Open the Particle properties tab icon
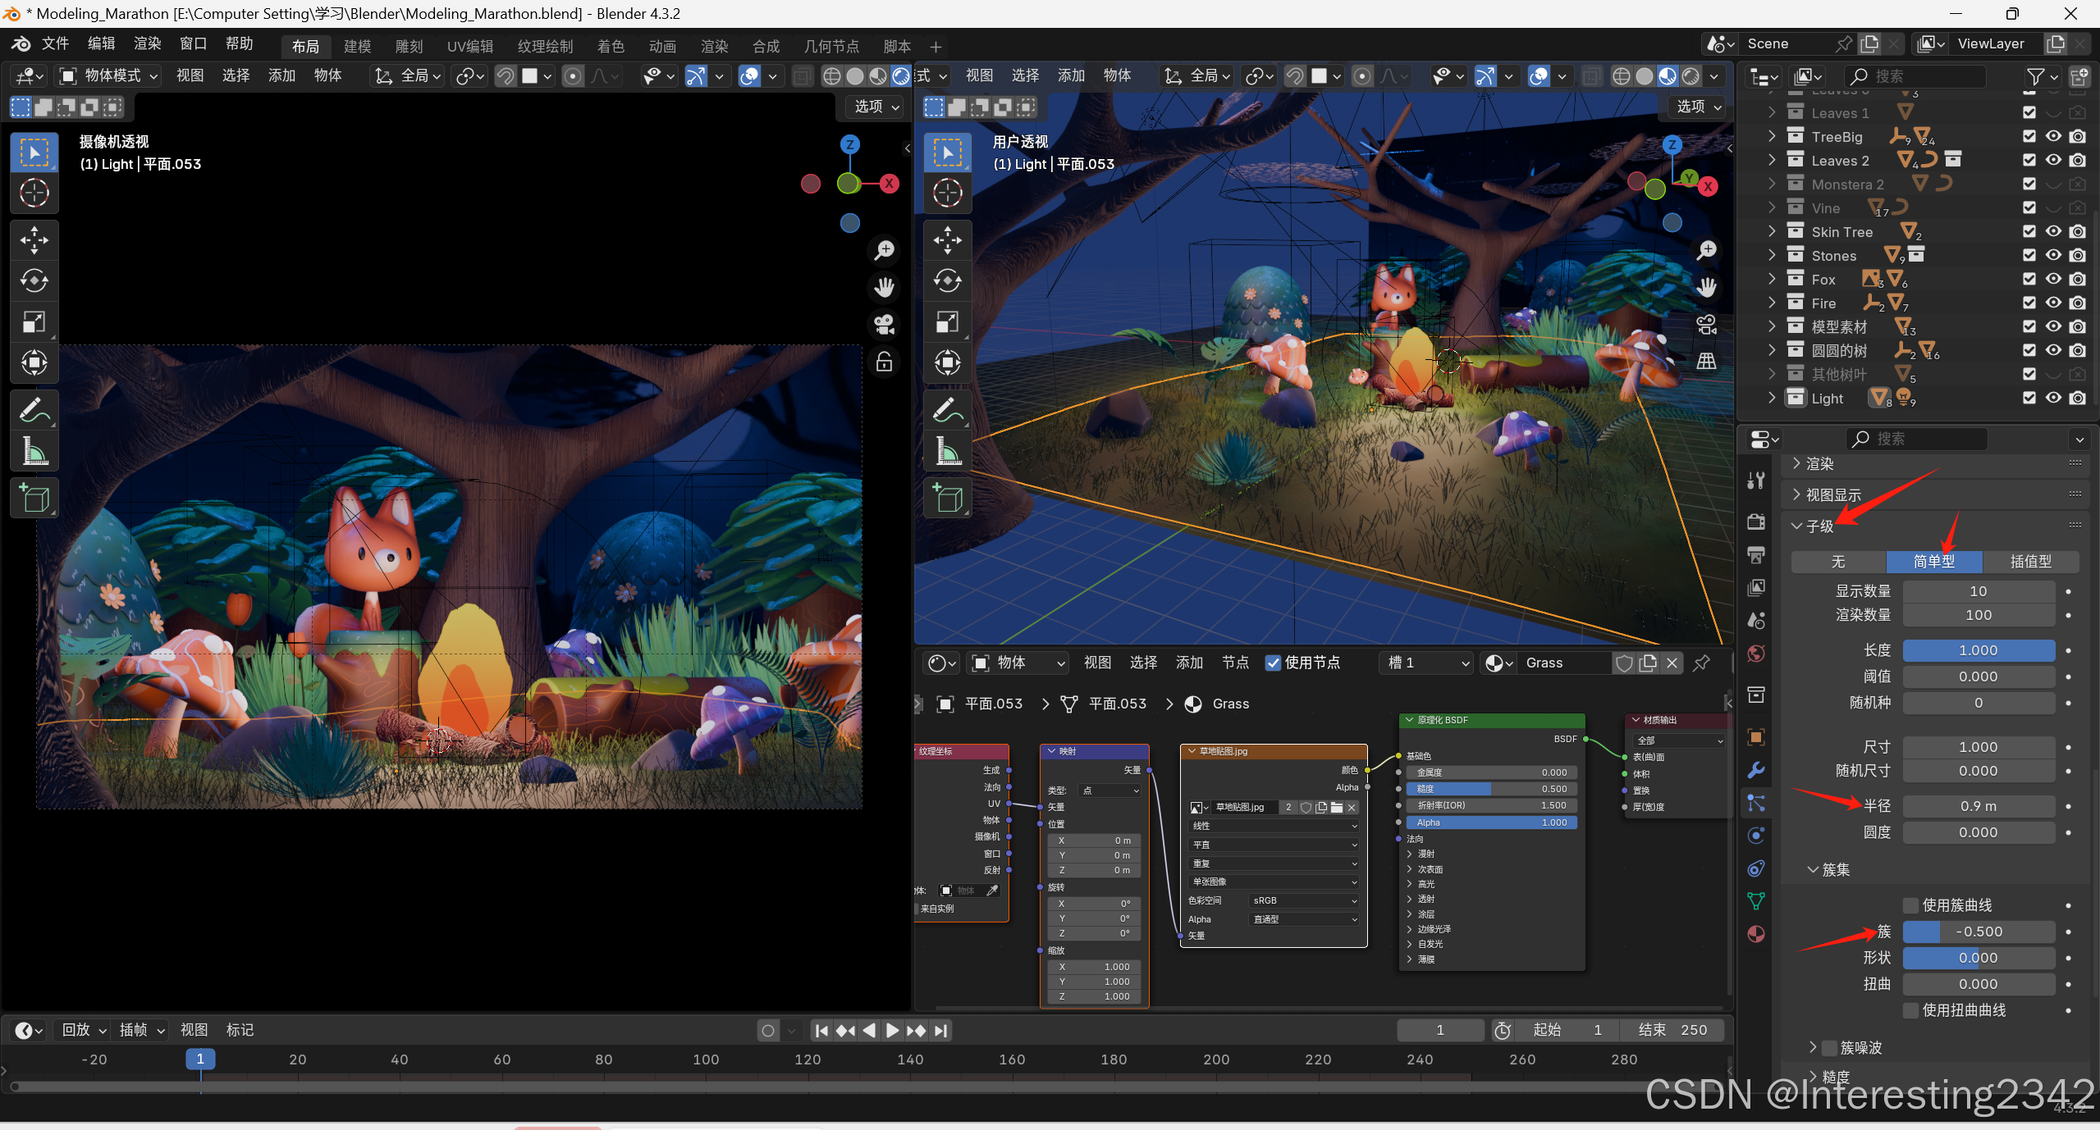The height and width of the screenshot is (1130, 2100). 1756,803
